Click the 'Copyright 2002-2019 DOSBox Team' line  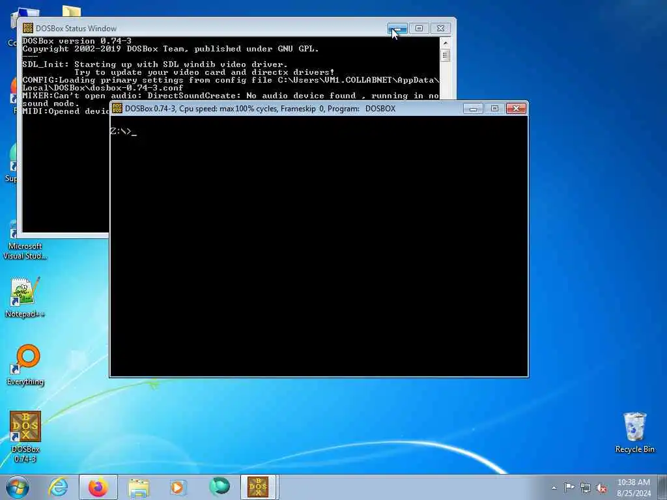pyautogui.click(x=171, y=48)
